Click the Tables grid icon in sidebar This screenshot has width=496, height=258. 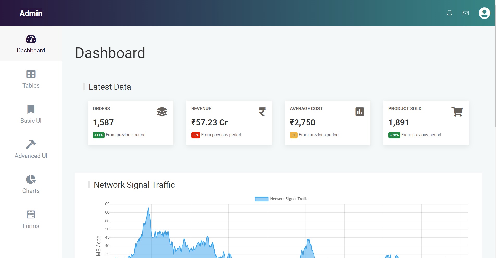coord(31,74)
